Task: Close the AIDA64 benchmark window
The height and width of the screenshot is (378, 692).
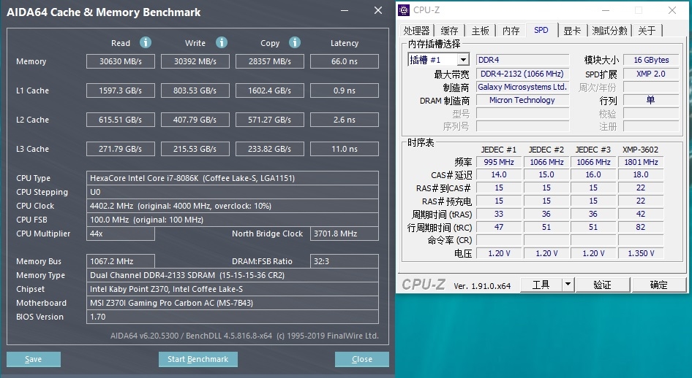Action: point(378,10)
